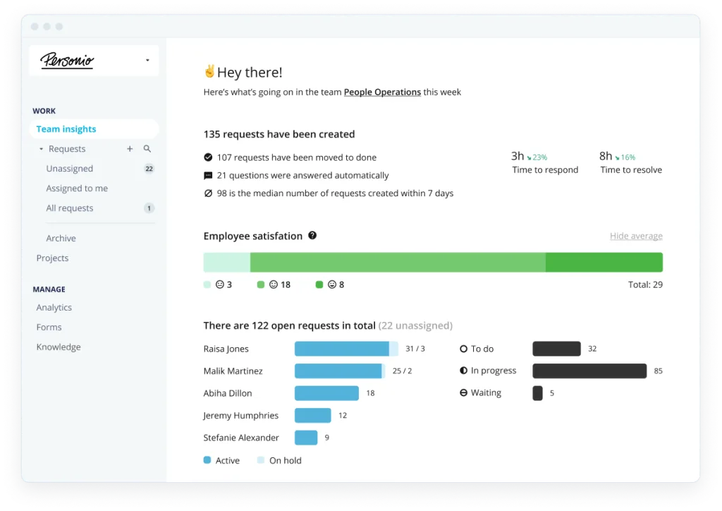Click the In progress bar showing 85
This screenshot has height=511, width=722.
tap(590, 371)
